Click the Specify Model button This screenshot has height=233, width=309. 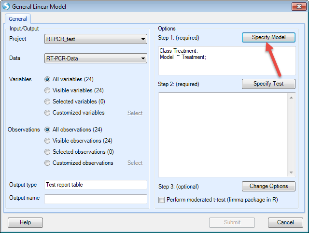click(268, 37)
